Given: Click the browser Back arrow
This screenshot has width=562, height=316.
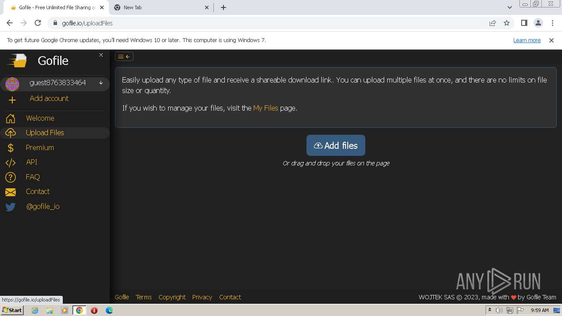Looking at the screenshot, I should coord(10,23).
